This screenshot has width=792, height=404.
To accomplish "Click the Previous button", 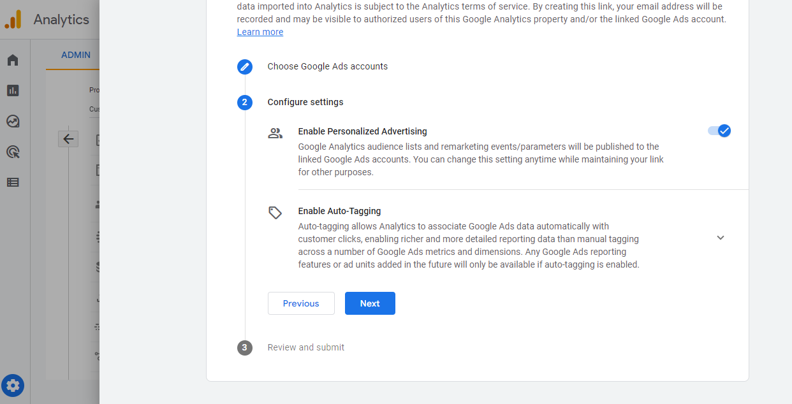I will point(301,303).
